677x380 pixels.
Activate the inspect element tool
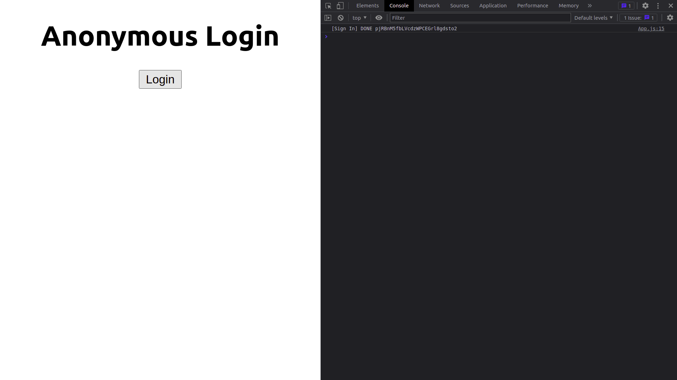tap(328, 6)
